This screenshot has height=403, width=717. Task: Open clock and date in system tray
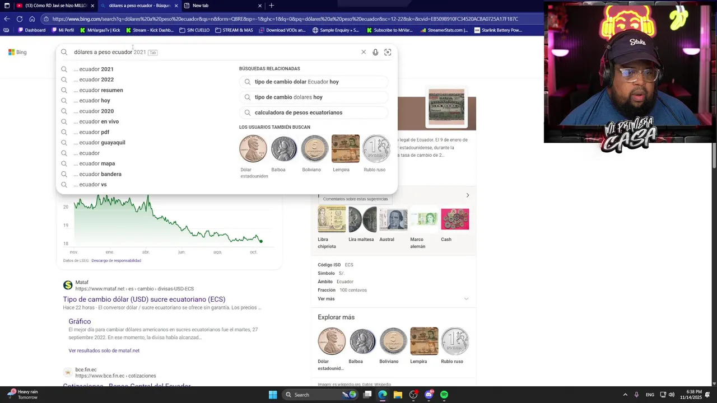[x=691, y=395]
